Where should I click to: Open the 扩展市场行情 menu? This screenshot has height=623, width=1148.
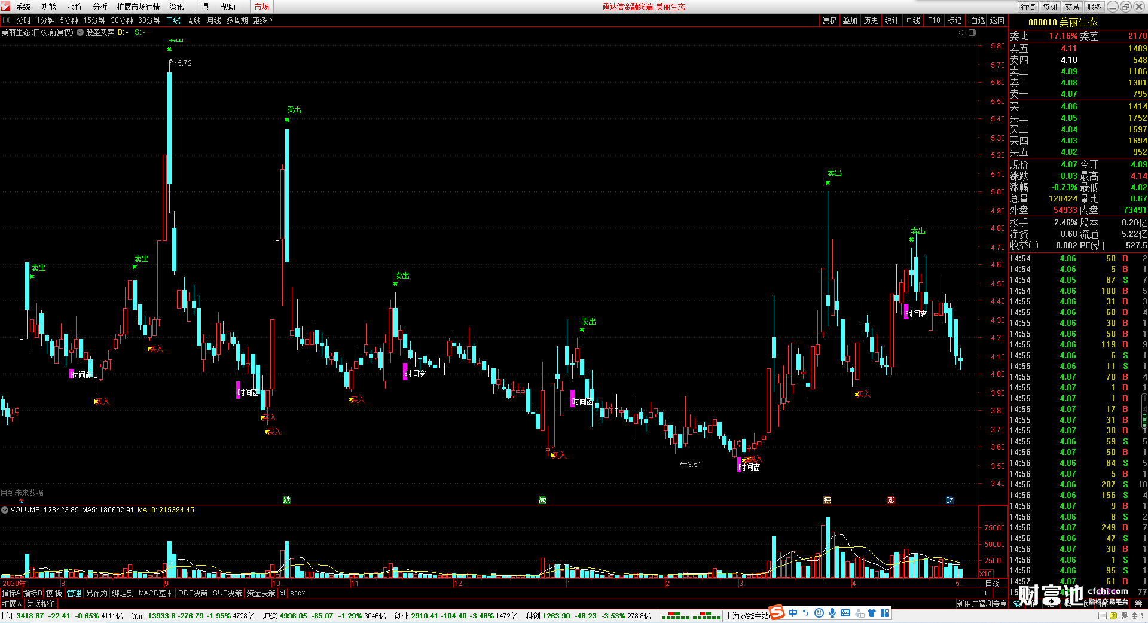click(x=139, y=7)
